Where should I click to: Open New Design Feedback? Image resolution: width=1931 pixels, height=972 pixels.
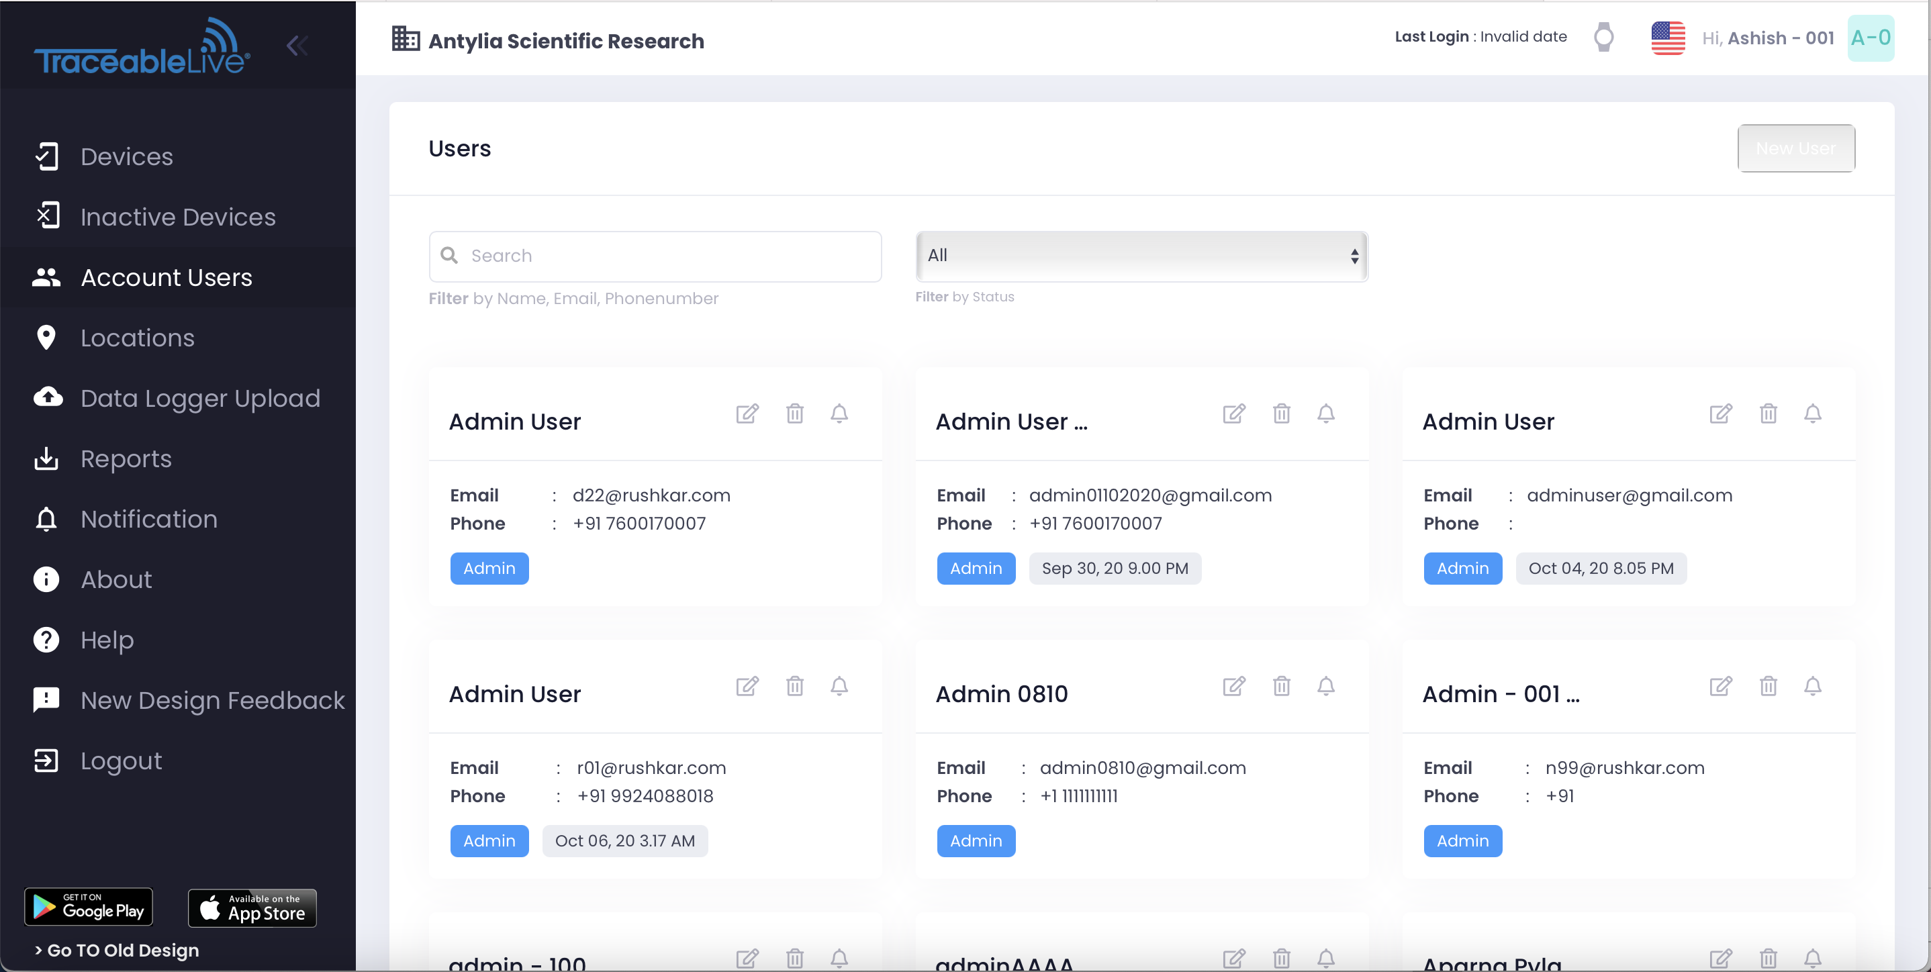178,700
